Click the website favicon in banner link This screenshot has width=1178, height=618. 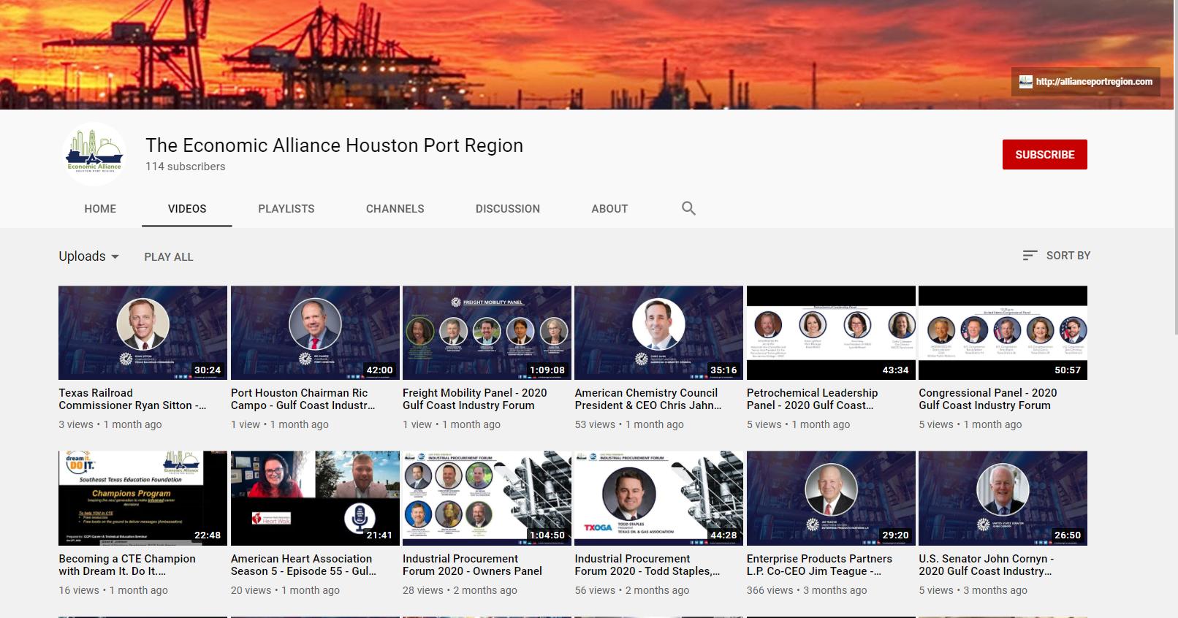point(1026,82)
